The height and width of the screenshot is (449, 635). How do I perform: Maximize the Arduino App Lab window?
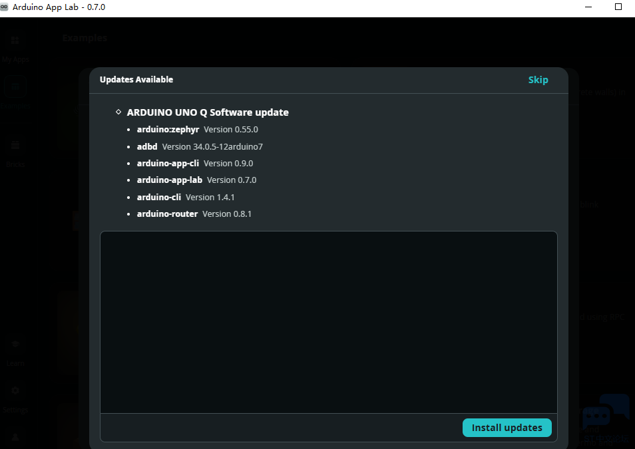(x=618, y=7)
